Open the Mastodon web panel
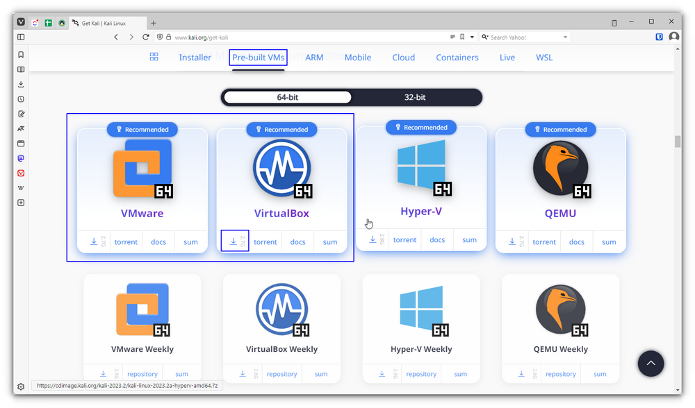This screenshot has width=695, height=408. 21,158
